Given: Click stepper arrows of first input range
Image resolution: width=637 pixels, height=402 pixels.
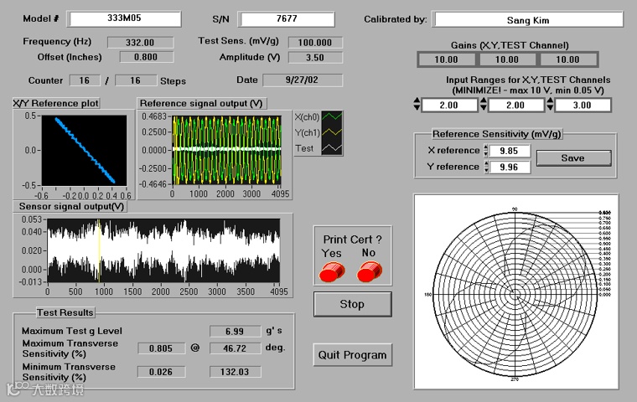Looking at the screenshot, I should coord(417,106).
